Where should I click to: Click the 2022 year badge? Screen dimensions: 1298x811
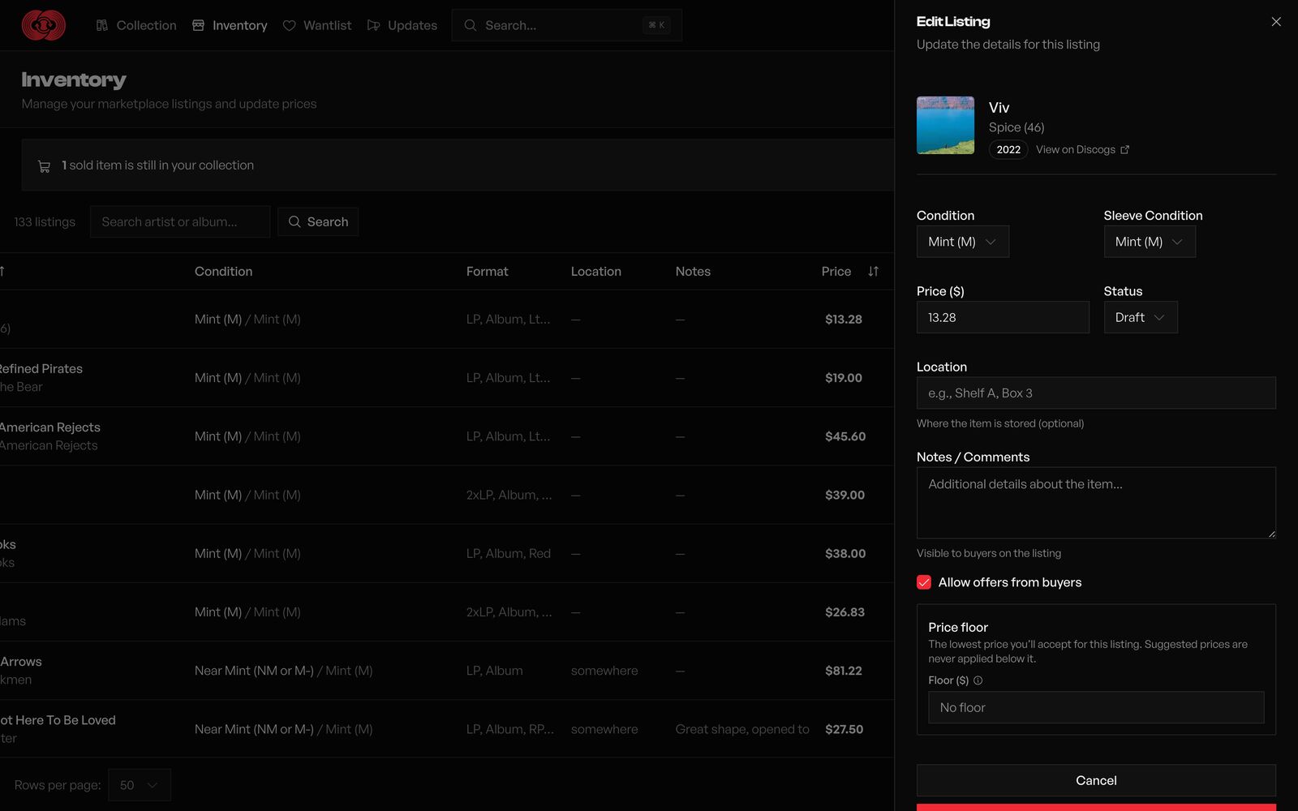click(1008, 149)
